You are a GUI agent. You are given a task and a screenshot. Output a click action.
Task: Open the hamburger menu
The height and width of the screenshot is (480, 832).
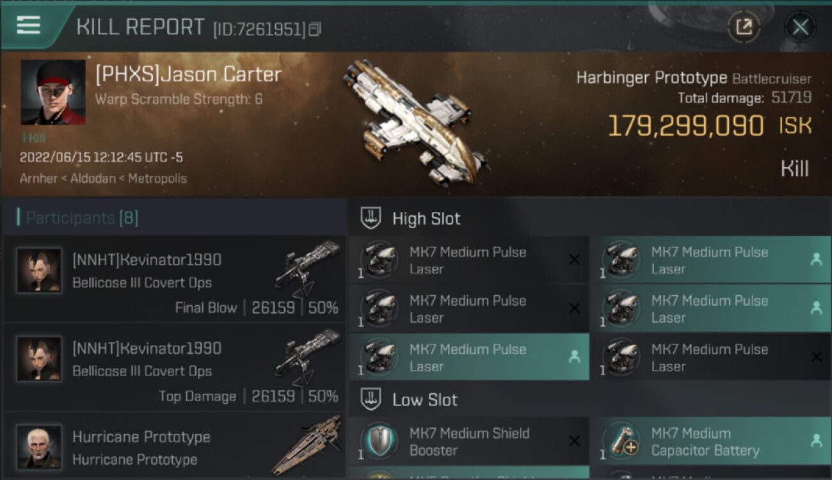pyautogui.click(x=28, y=25)
